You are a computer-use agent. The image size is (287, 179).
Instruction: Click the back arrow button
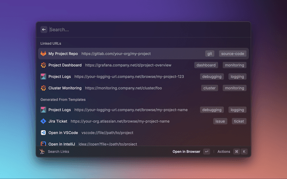pyautogui.click(x=44, y=30)
